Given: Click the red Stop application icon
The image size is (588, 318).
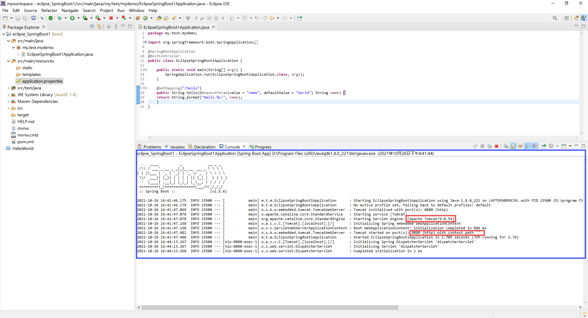Looking at the screenshot, I should 111,18.
